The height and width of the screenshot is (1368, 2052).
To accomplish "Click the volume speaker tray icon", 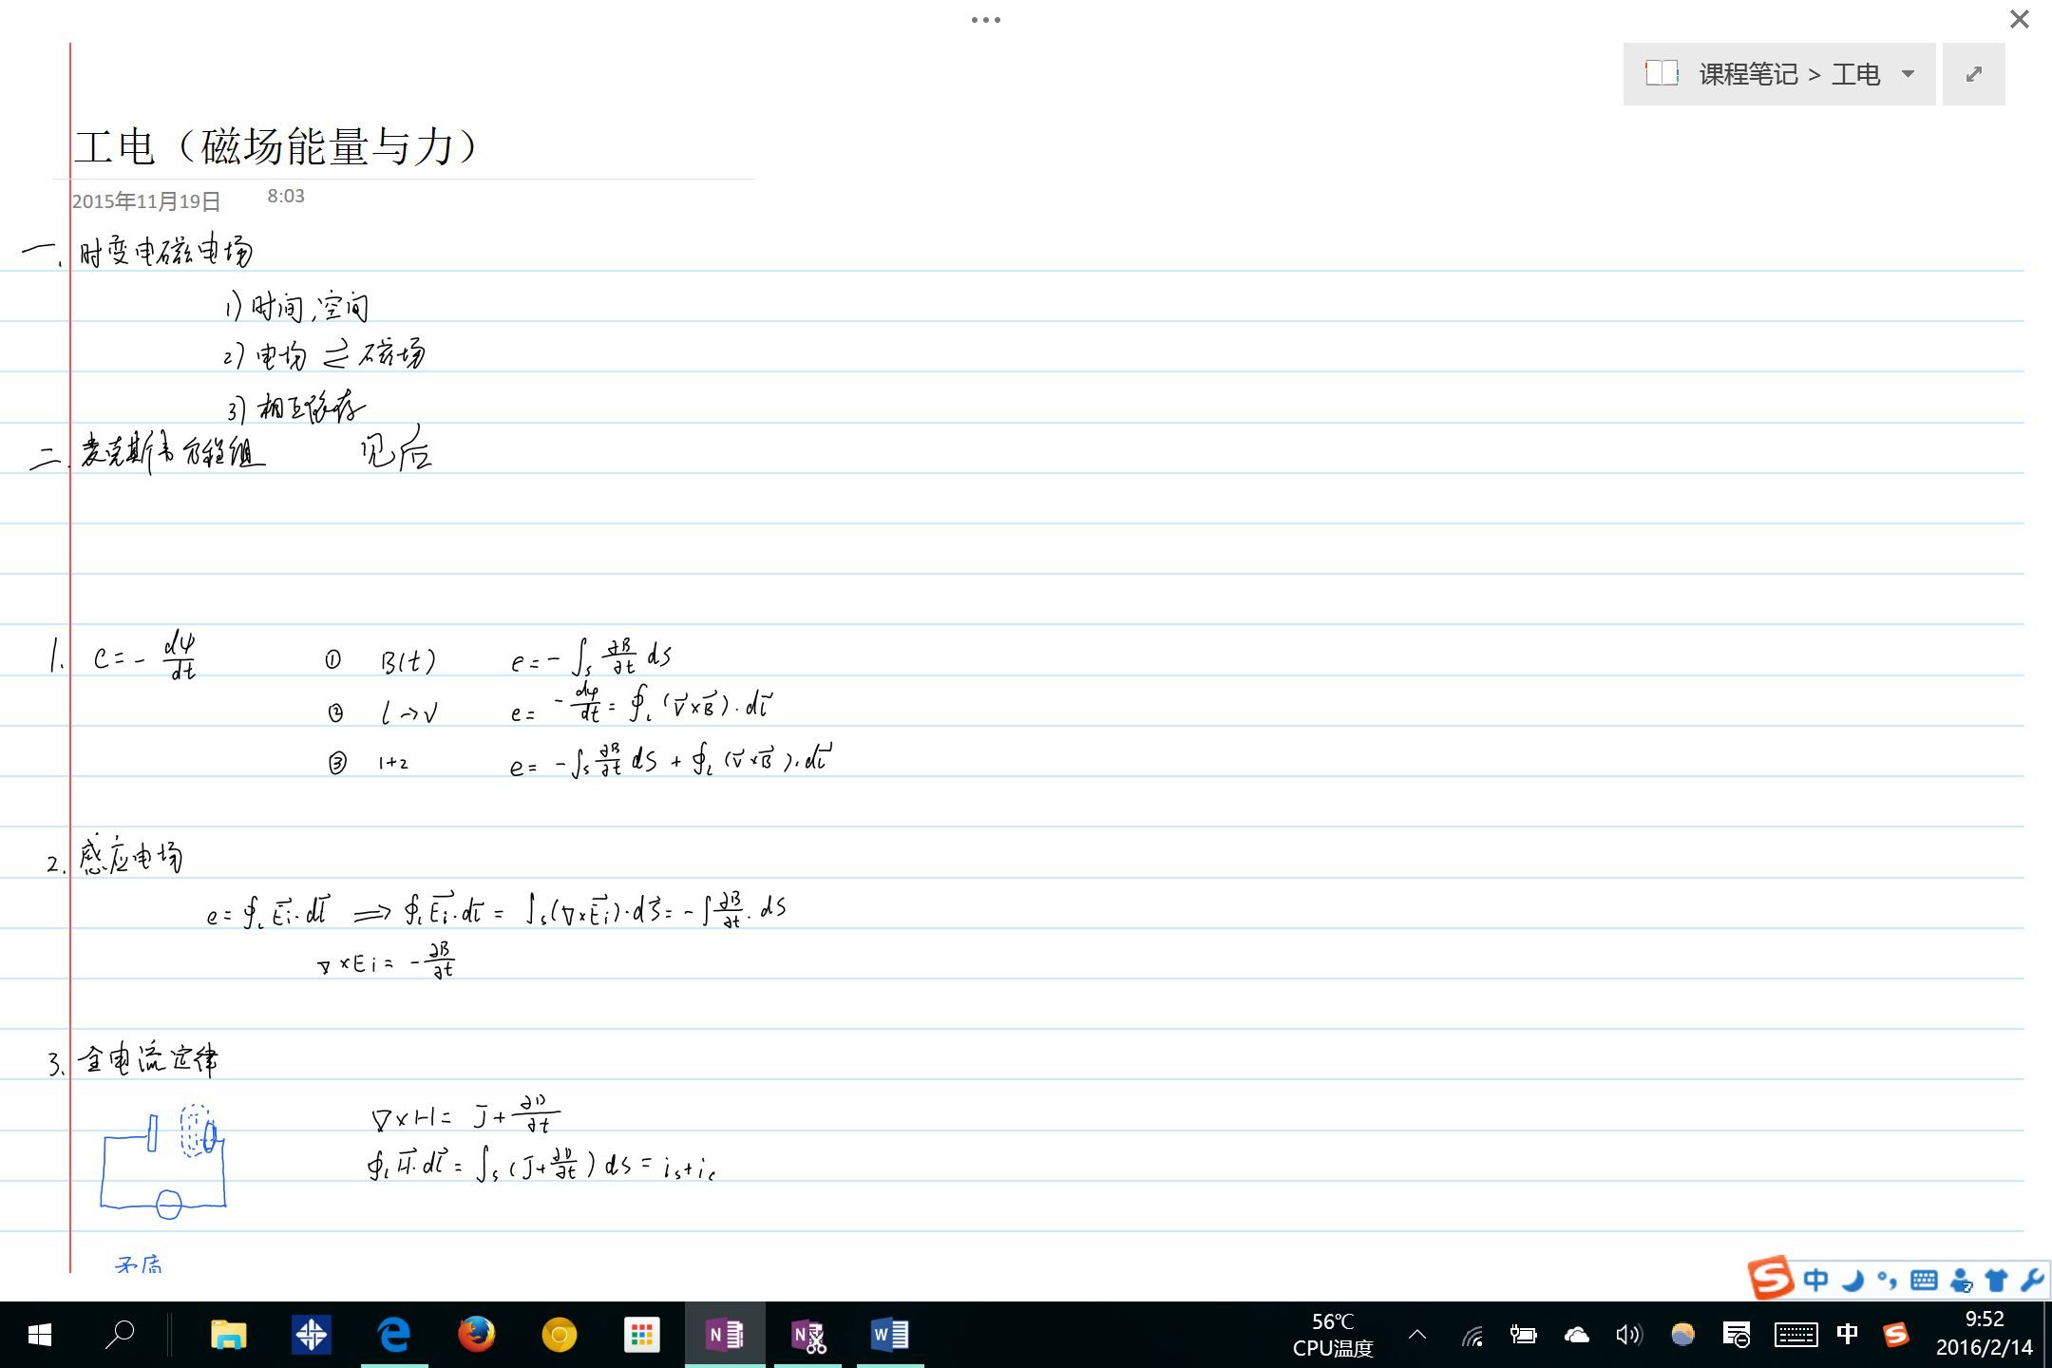I will [1628, 1336].
